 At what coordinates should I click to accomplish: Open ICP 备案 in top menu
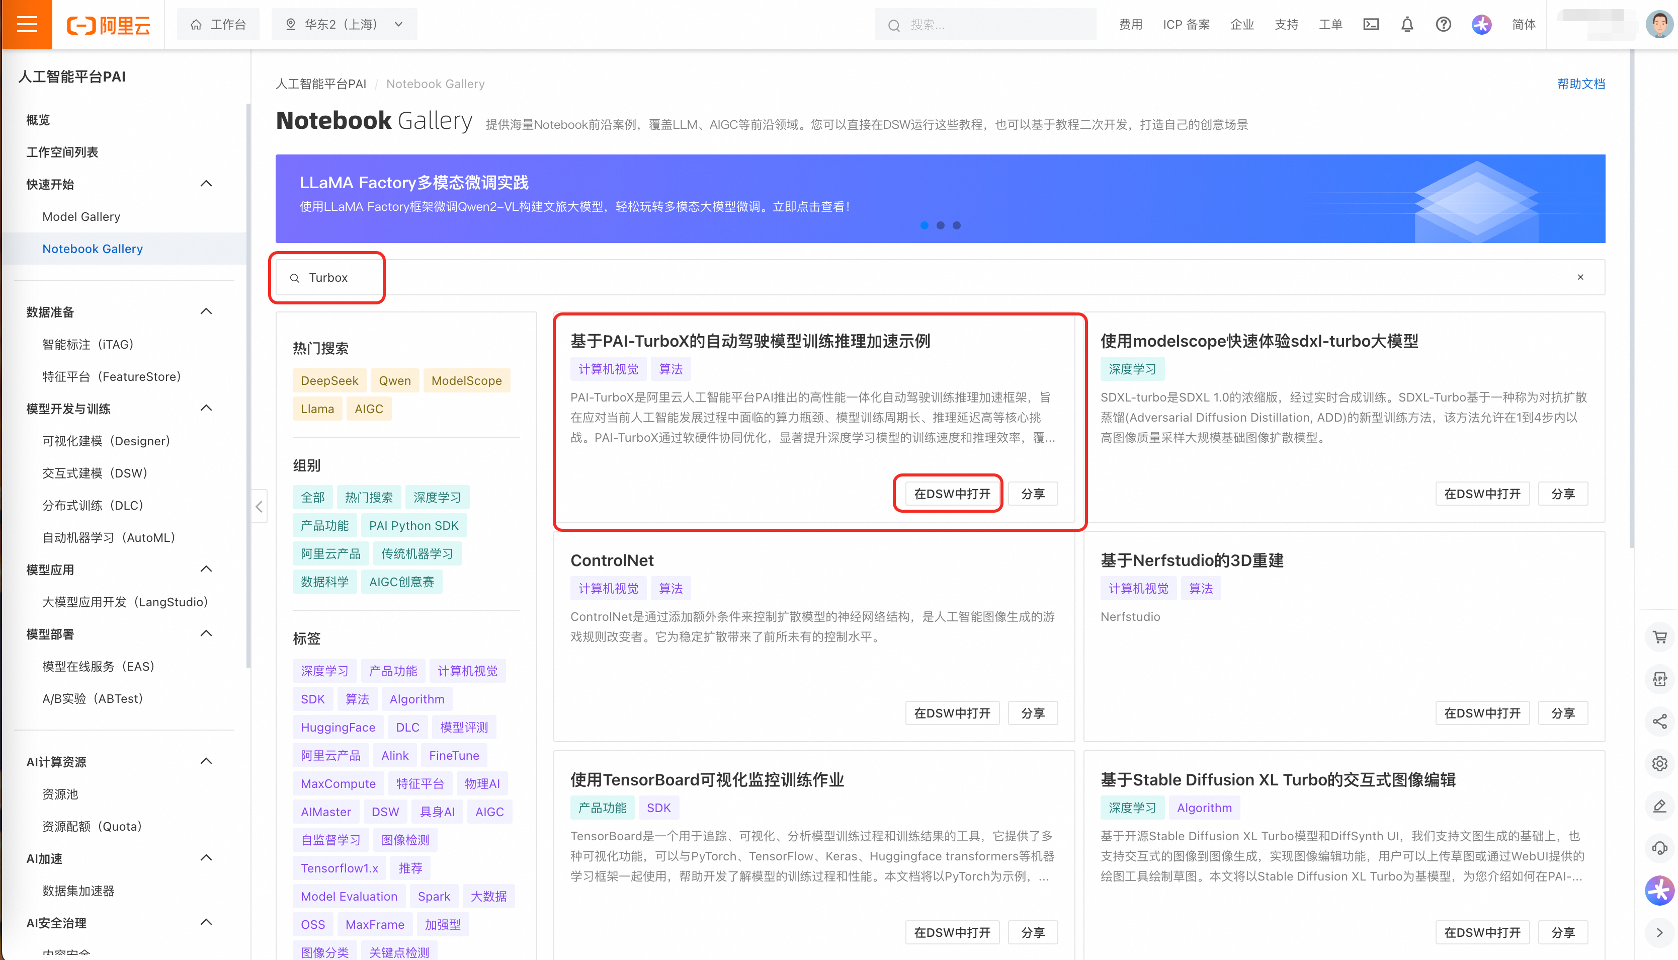[1187, 24]
